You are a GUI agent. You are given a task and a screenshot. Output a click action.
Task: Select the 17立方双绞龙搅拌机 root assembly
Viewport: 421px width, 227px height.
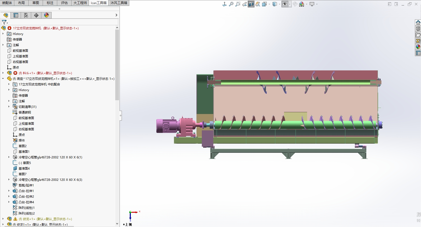coord(45,28)
